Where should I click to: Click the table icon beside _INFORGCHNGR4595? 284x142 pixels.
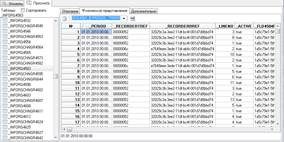(5, 74)
